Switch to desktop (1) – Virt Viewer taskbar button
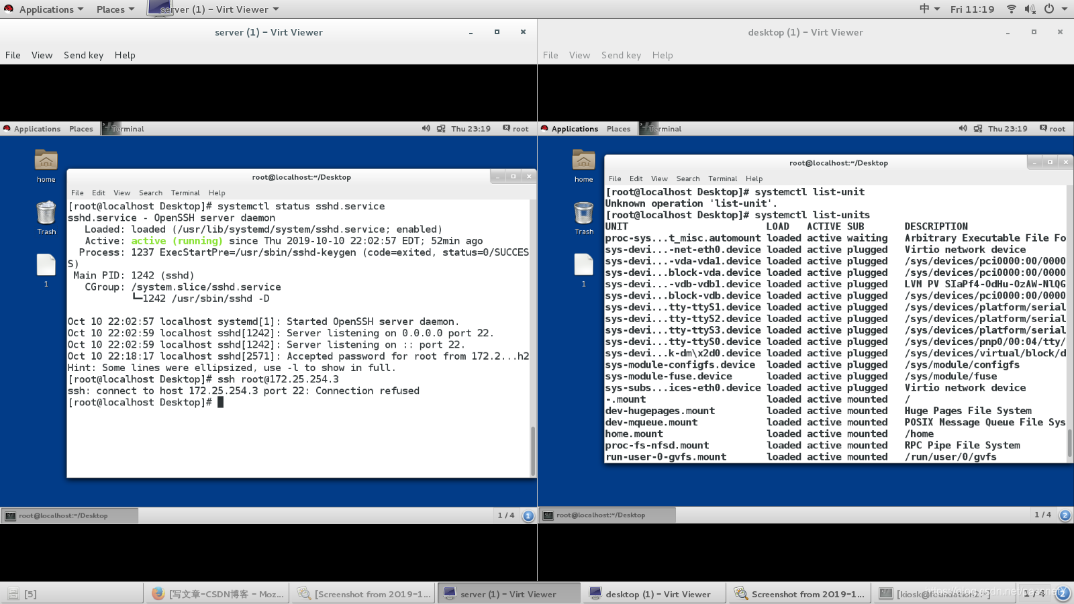This screenshot has width=1074, height=604. [x=655, y=594]
